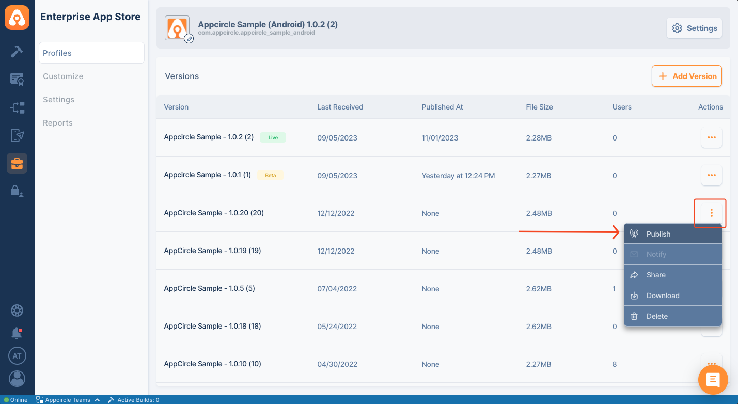
Task: Click the 11/01/2023 published date
Action: tap(440, 138)
